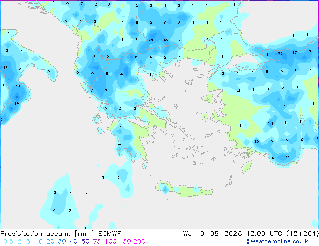Viewport: 319px width, 246px height.
Task: Click the 22 rainfall value over northwest Turkey
Action: point(280,54)
